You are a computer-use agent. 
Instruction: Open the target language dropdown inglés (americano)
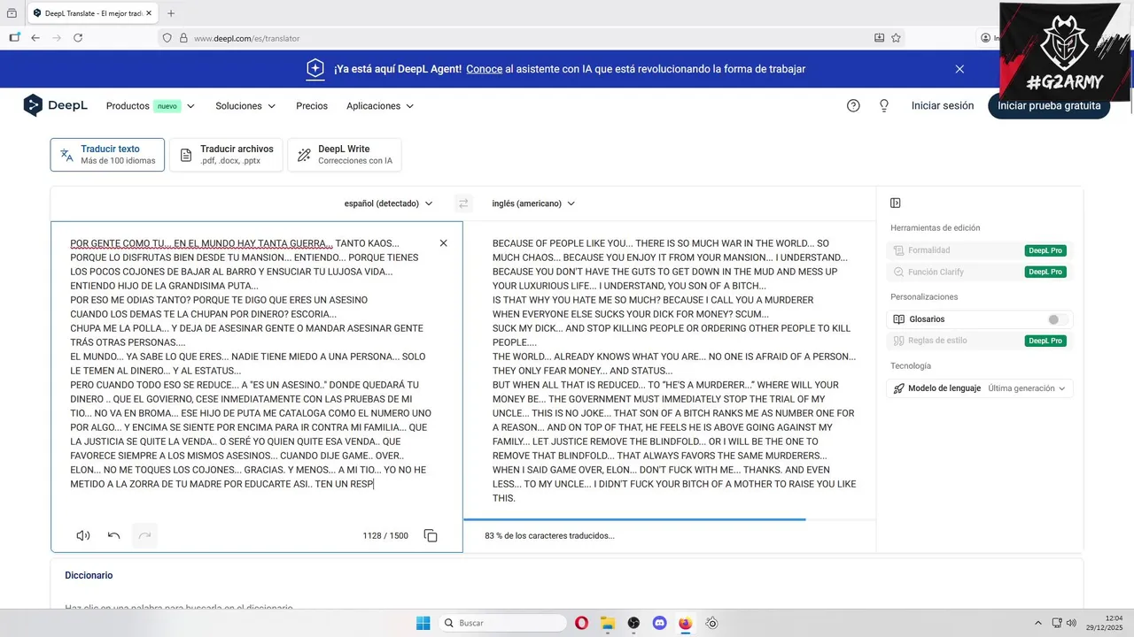pos(533,203)
